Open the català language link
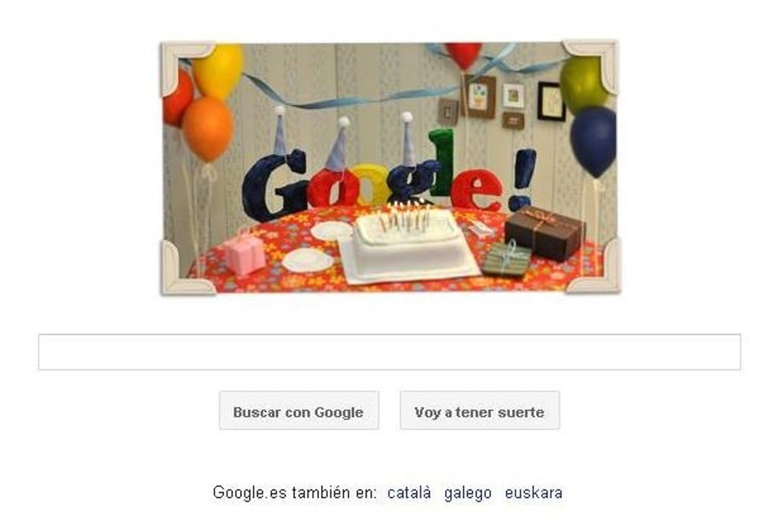The image size is (783, 526). point(409,493)
